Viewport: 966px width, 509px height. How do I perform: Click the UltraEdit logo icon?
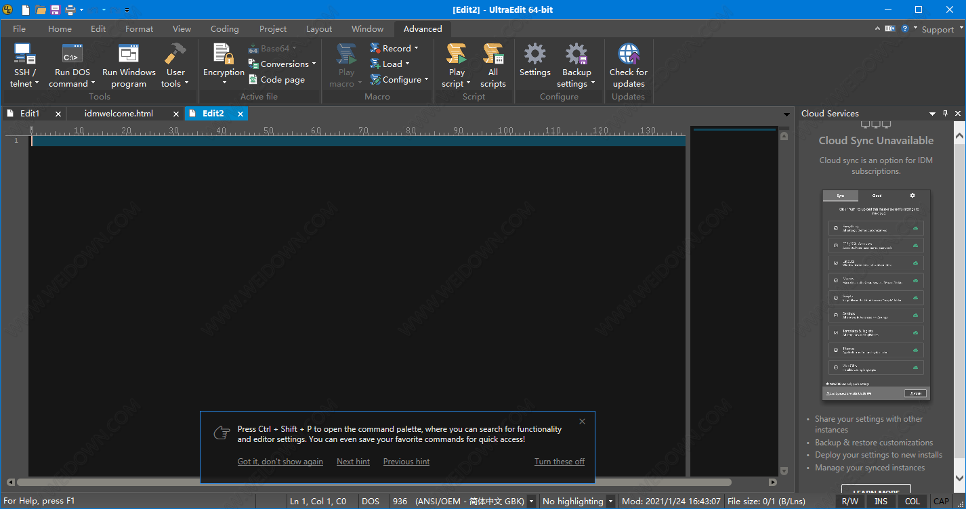click(x=8, y=9)
